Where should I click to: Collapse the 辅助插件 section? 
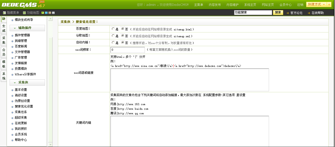pos(27,28)
